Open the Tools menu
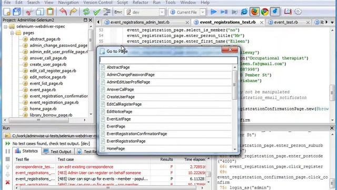The image size is (337, 190). (x=171, y=3)
